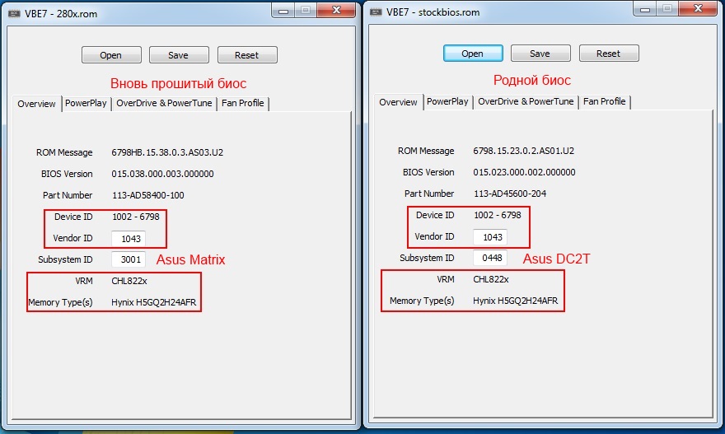Close the stockbios.rom window
725x434 pixels.
pyautogui.click(x=698, y=8)
